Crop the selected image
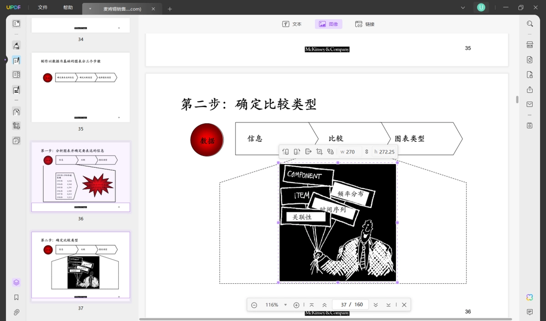Screen dimensions: 546x321 [x=319, y=151]
